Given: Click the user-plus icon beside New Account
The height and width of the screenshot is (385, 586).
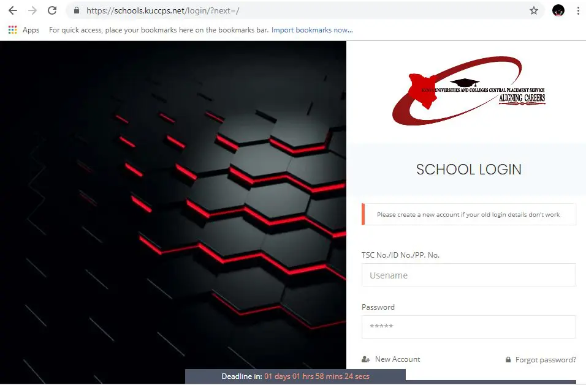Looking at the screenshot, I should coord(366,359).
